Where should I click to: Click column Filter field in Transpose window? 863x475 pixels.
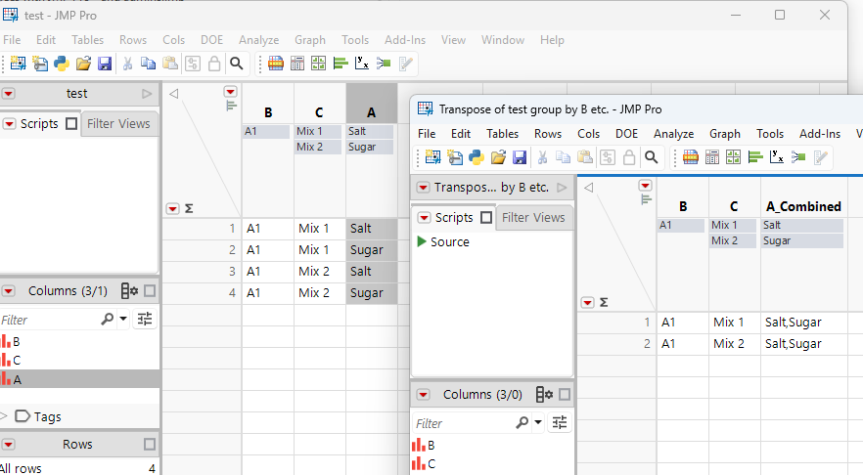464,423
